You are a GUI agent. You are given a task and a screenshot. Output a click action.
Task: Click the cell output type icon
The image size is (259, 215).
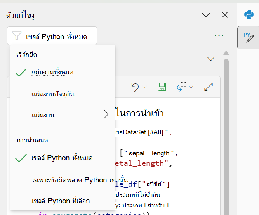click(182, 87)
